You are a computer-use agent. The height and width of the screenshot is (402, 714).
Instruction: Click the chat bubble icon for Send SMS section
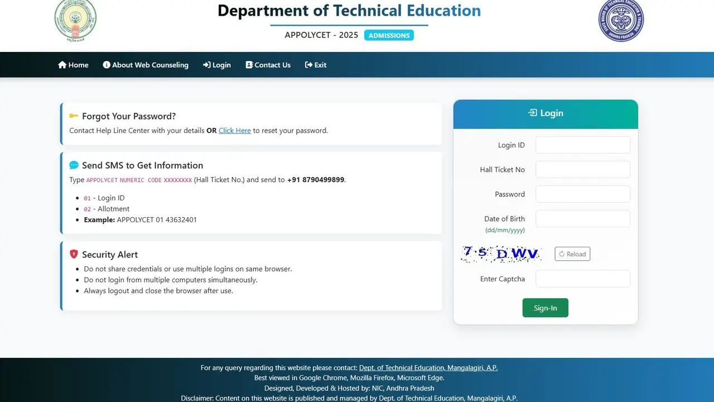coord(74,165)
